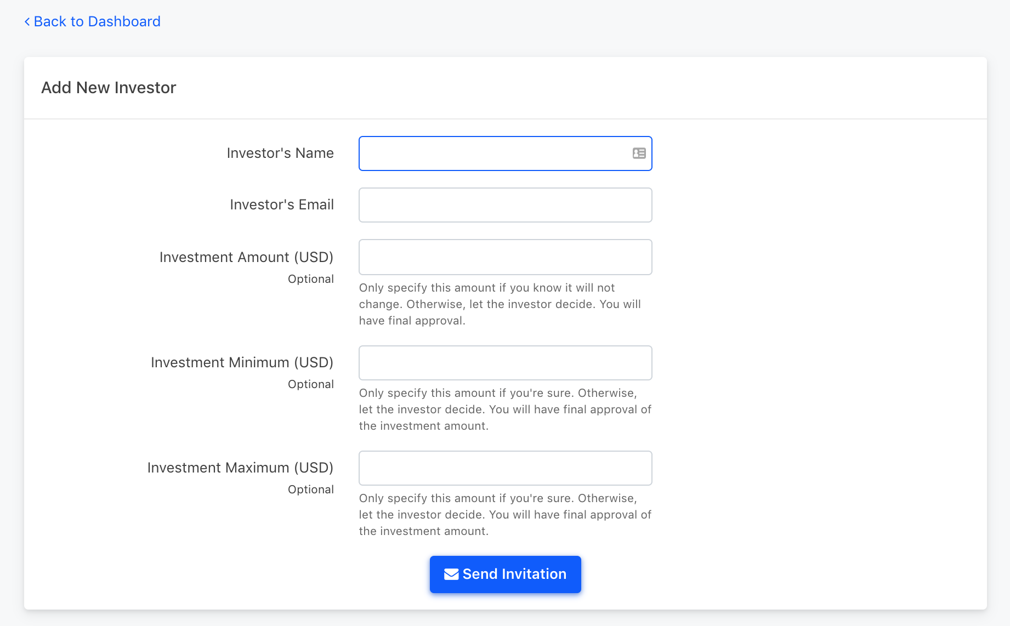Click the "Add New Investor" heading
1010x626 pixels.
coord(109,88)
